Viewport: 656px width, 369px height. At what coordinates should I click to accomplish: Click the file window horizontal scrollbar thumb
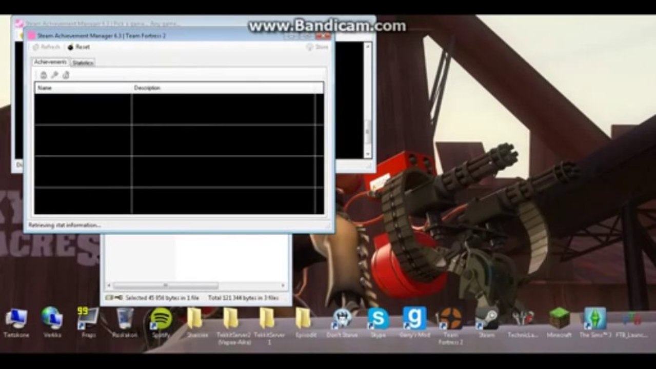tap(166, 285)
